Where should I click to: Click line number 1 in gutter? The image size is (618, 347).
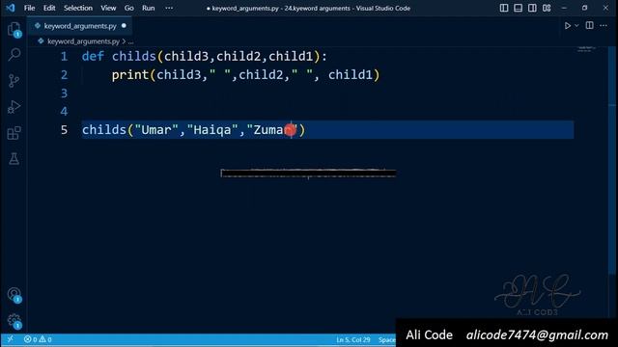coord(64,56)
